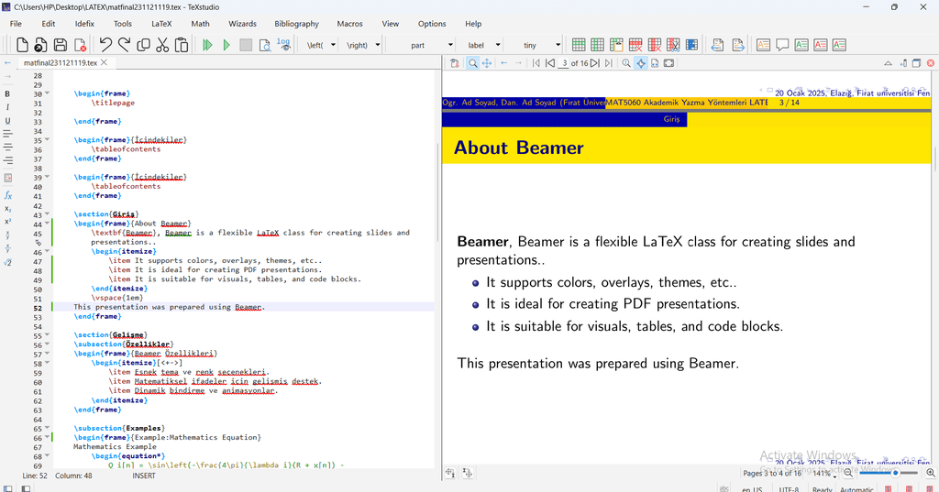Align table columns with the blue table icon
939x492 pixels.
(691, 45)
